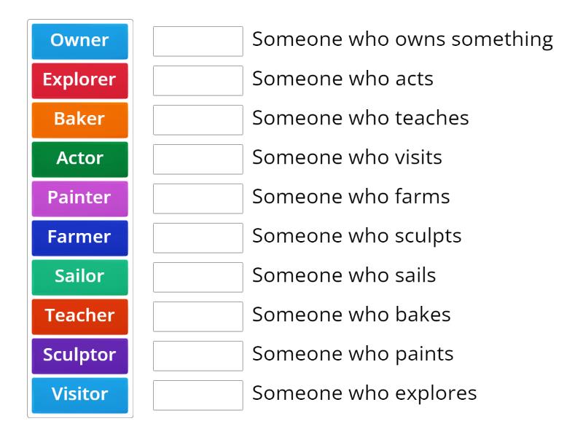Choose the orange Baker tile

click(79, 120)
